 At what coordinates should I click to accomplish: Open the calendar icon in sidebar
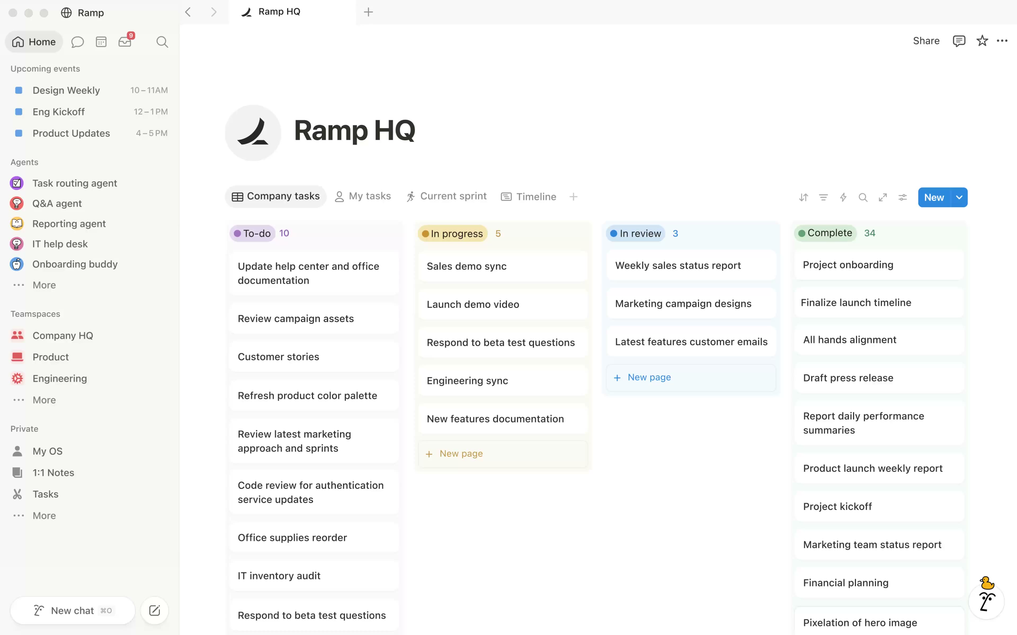click(x=101, y=42)
